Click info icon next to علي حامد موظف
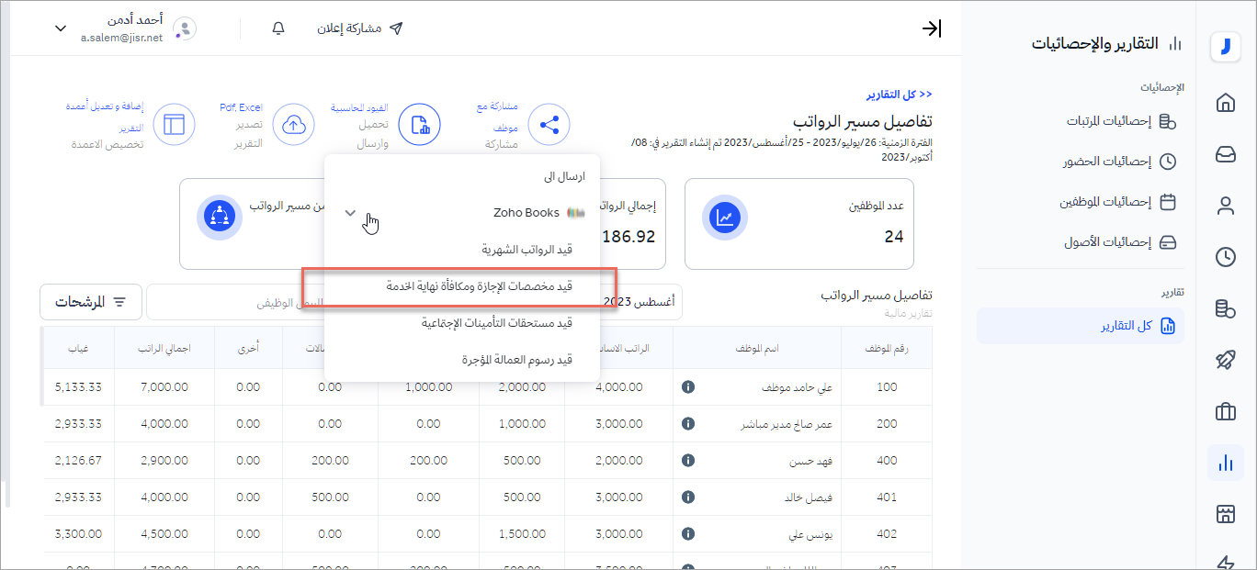Image resolution: width=1257 pixels, height=570 pixels. tap(687, 387)
